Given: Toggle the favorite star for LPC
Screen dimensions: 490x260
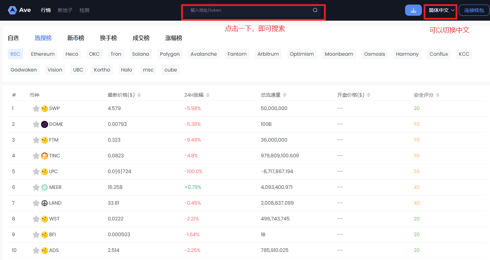Looking at the screenshot, I should coord(36,172).
